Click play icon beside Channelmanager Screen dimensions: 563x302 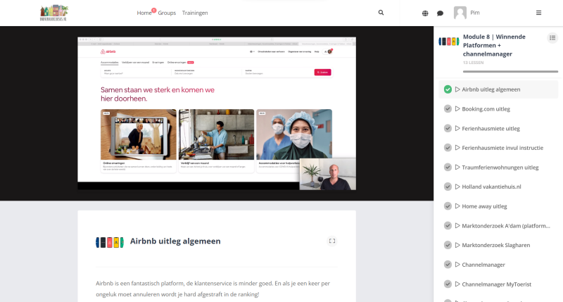point(457,265)
